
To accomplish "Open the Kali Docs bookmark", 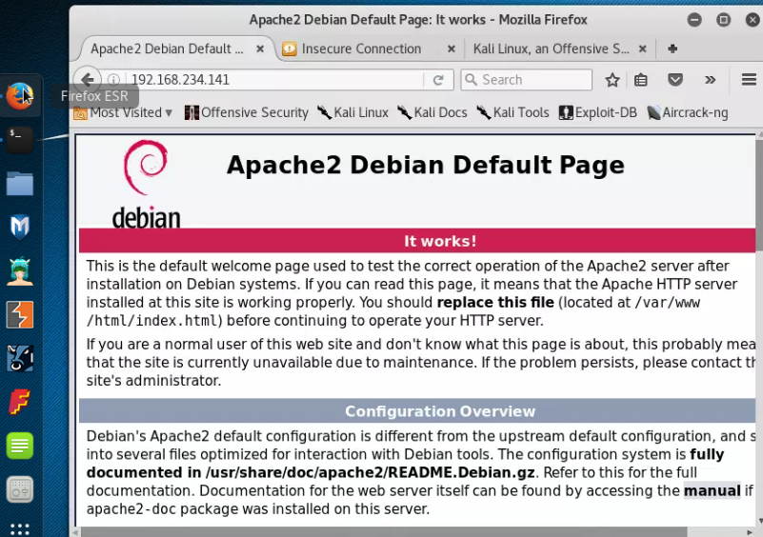I will pyautogui.click(x=432, y=113).
